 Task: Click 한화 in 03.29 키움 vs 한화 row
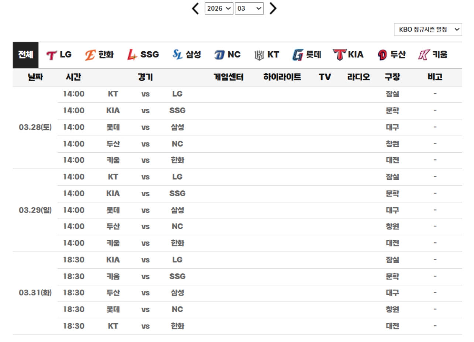177,243
